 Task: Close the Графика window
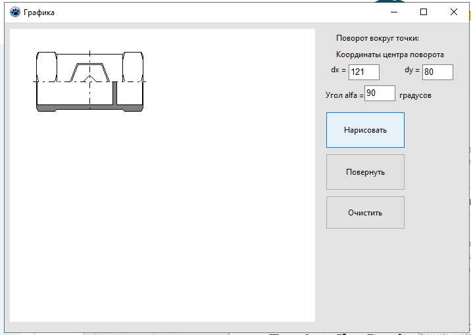coord(454,12)
